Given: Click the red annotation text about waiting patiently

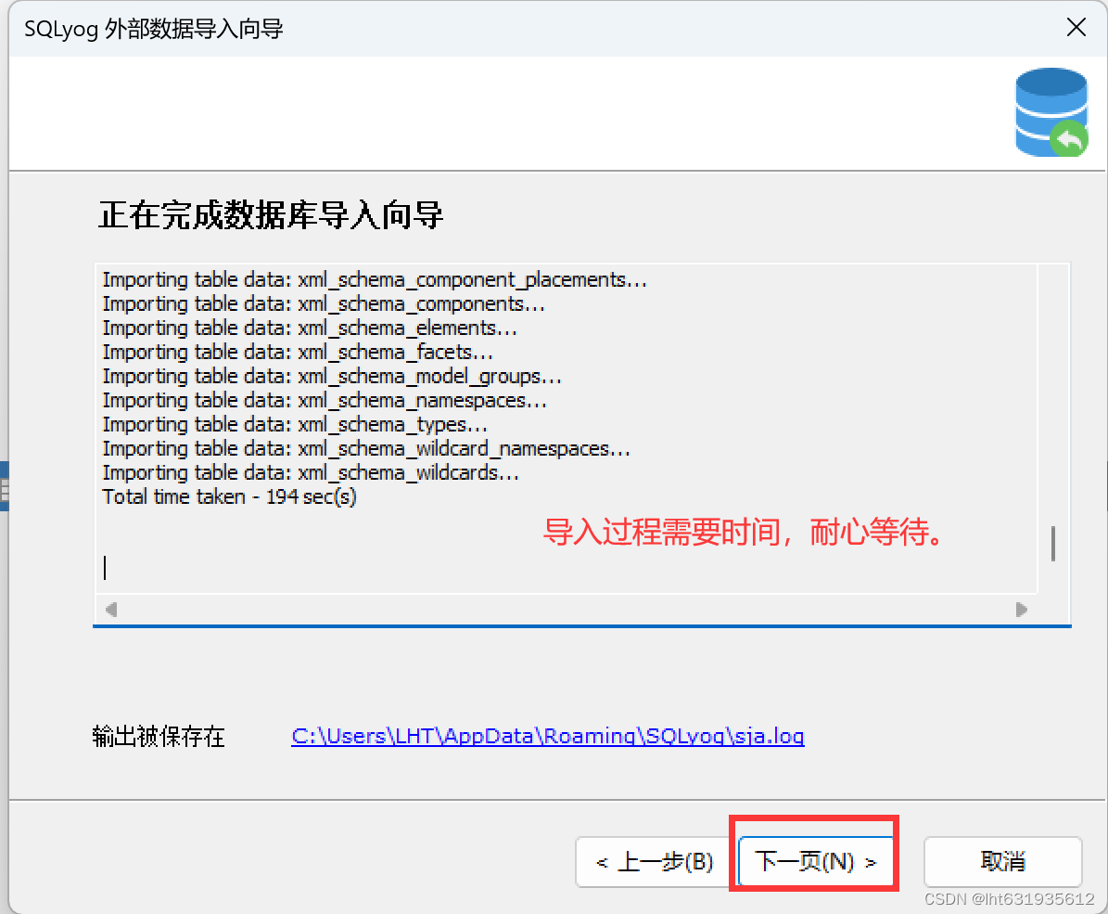Looking at the screenshot, I should point(744,533).
